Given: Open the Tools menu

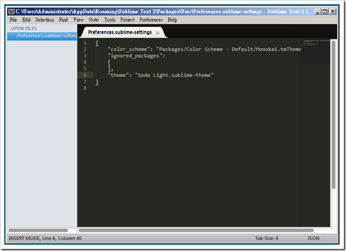Looking at the screenshot, I should pos(110,20).
